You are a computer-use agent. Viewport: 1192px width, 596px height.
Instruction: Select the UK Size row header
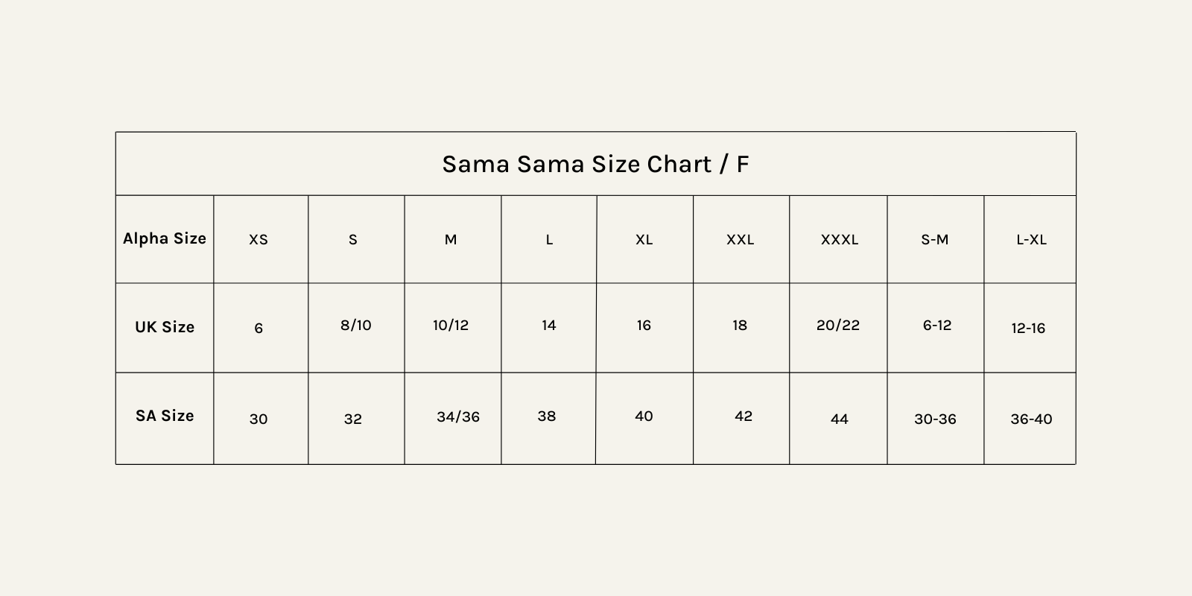(165, 327)
